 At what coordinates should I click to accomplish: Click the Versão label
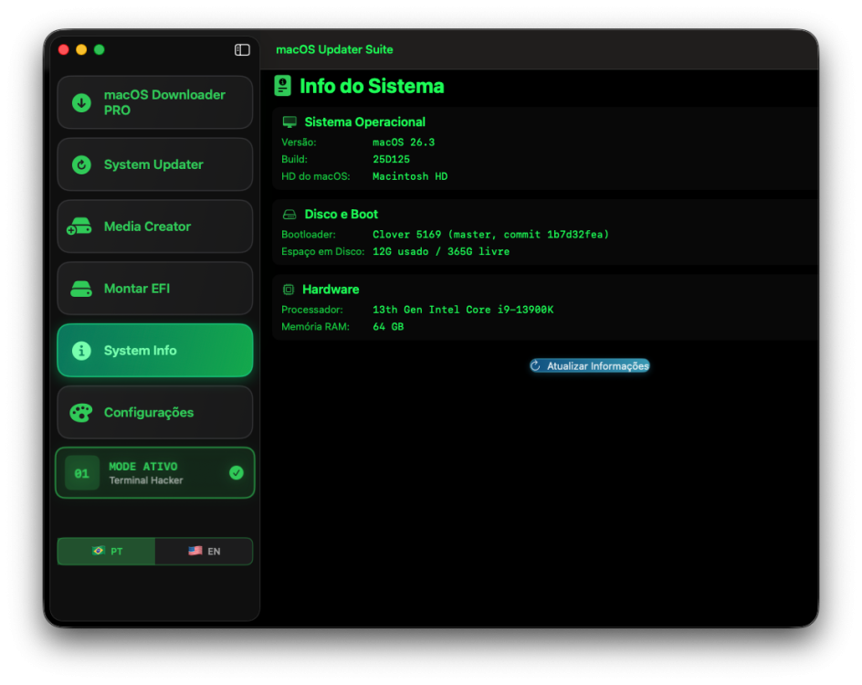(x=300, y=142)
